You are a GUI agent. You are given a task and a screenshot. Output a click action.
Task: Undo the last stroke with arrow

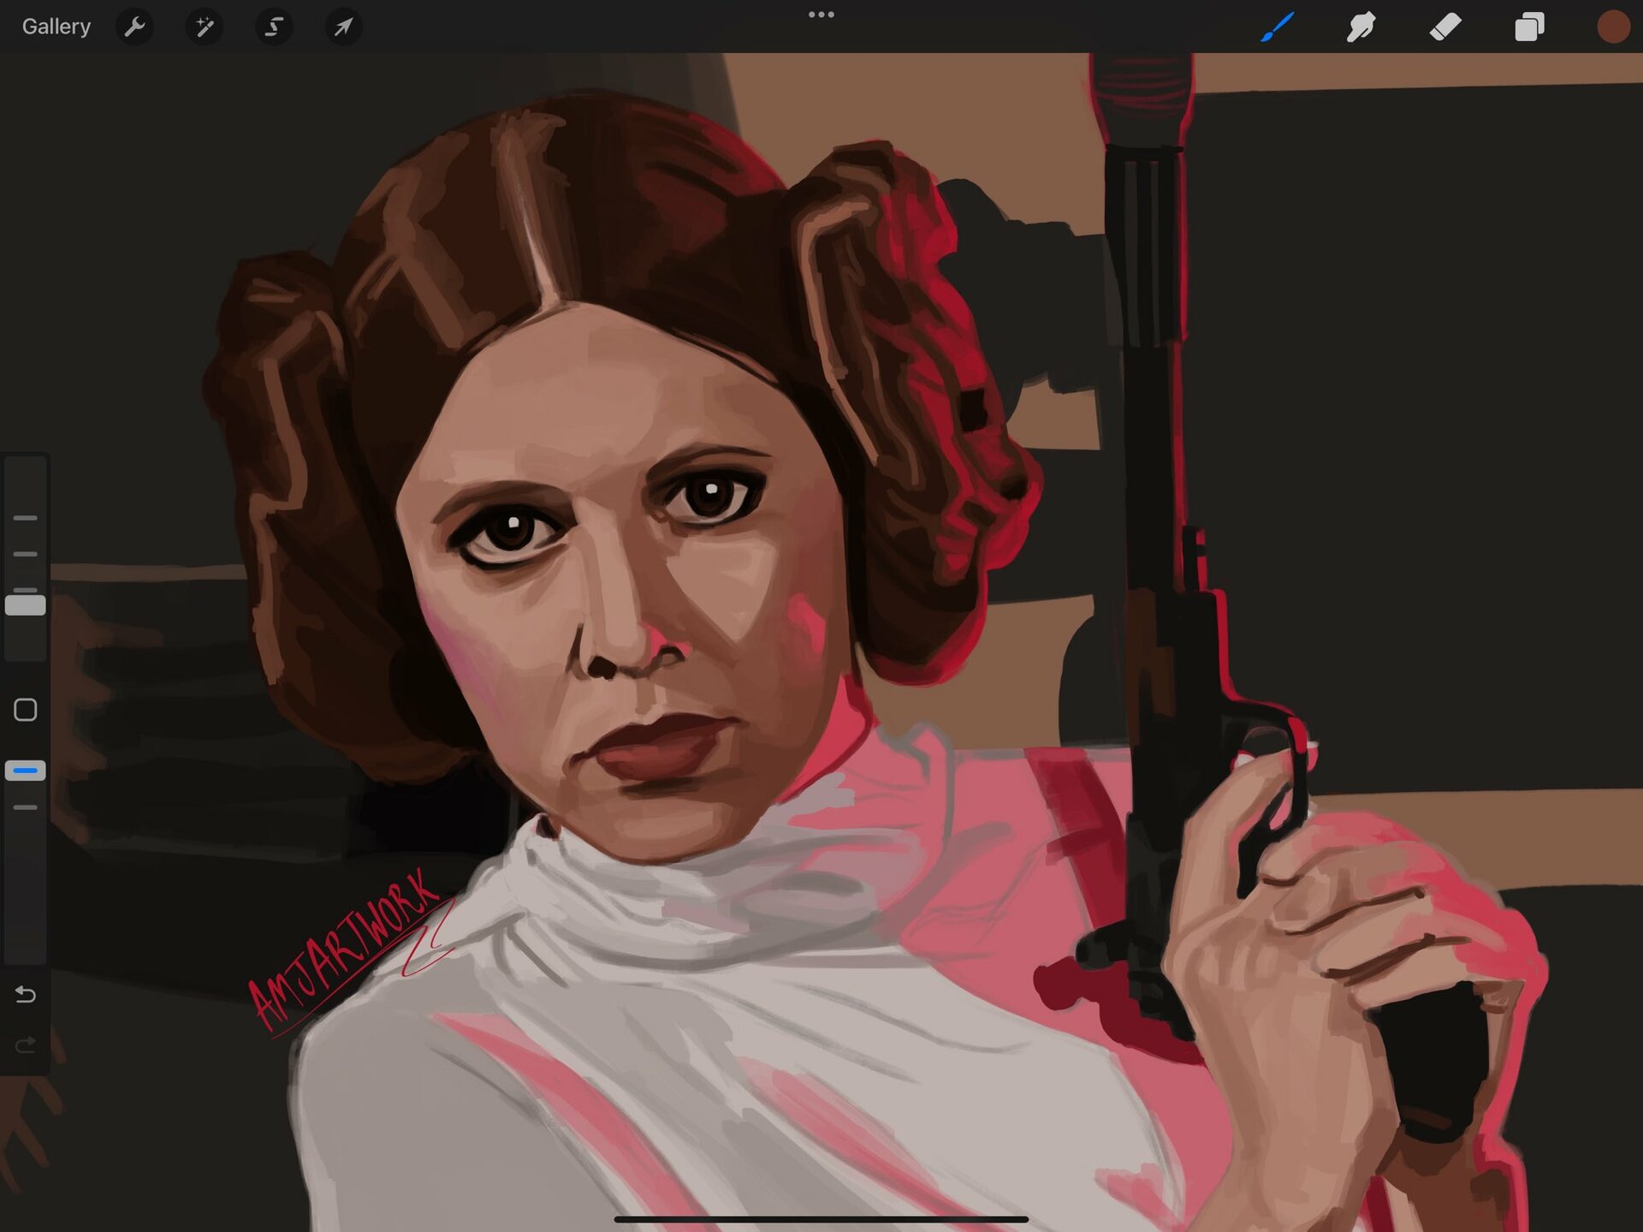[26, 994]
